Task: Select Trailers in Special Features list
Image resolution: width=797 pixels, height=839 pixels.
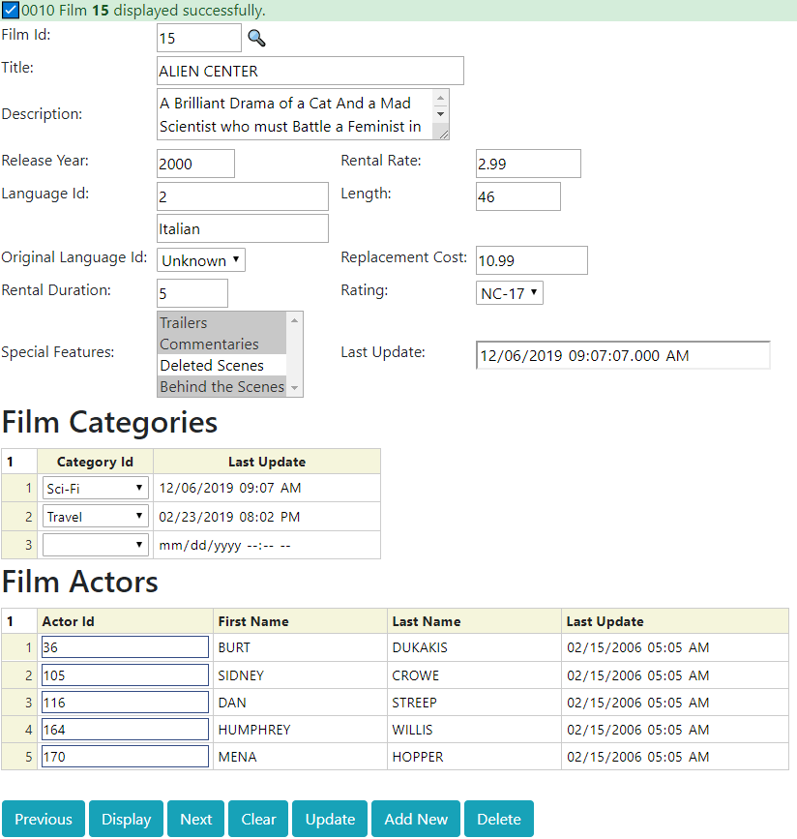Action: (x=221, y=322)
